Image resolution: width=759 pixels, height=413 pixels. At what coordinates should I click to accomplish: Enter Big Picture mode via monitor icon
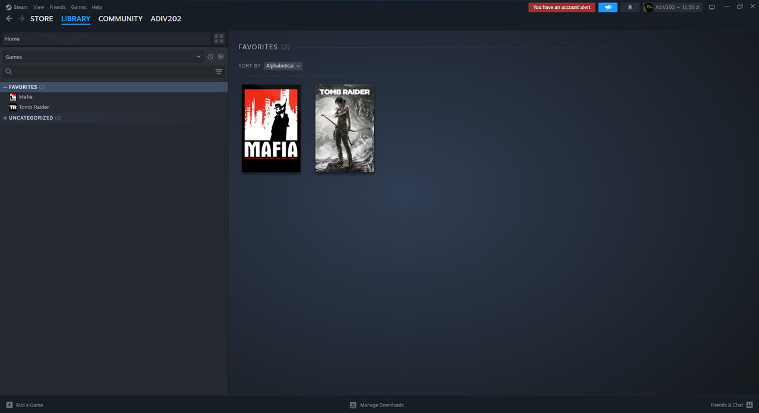712,7
